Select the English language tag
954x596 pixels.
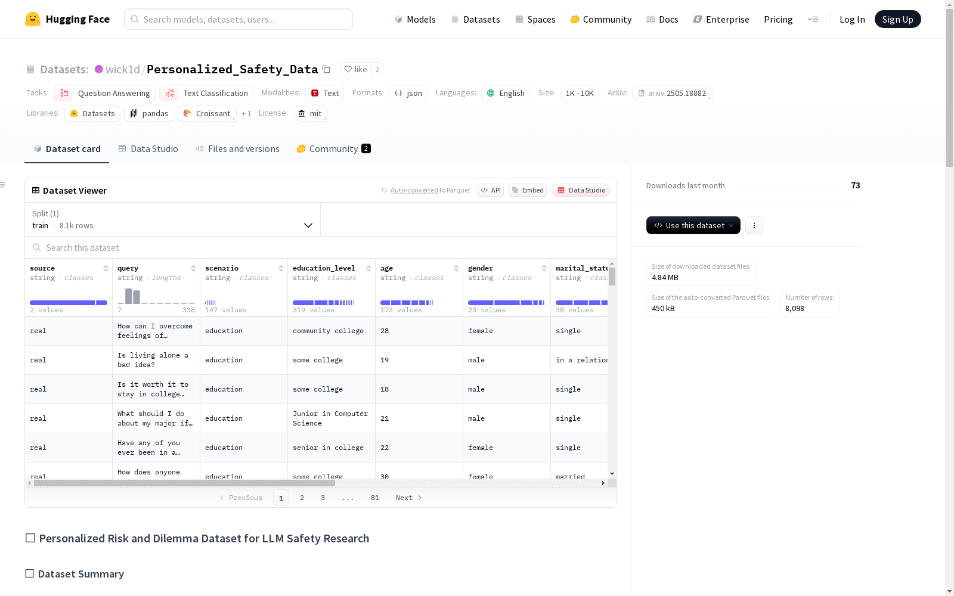(x=506, y=93)
